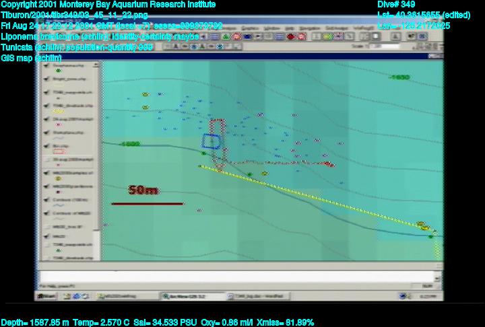
Task: Uncheck the first theme with green dot symbol
Action: click(x=46, y=65)
